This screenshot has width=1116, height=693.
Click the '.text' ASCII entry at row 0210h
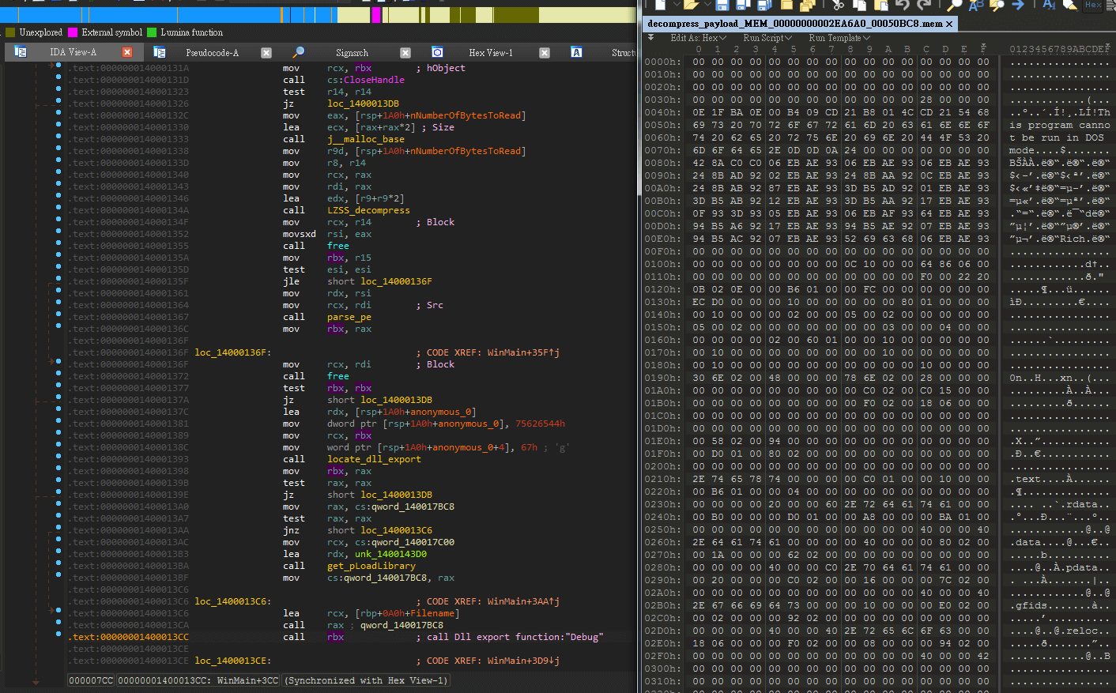click(x=1027, y=479)
